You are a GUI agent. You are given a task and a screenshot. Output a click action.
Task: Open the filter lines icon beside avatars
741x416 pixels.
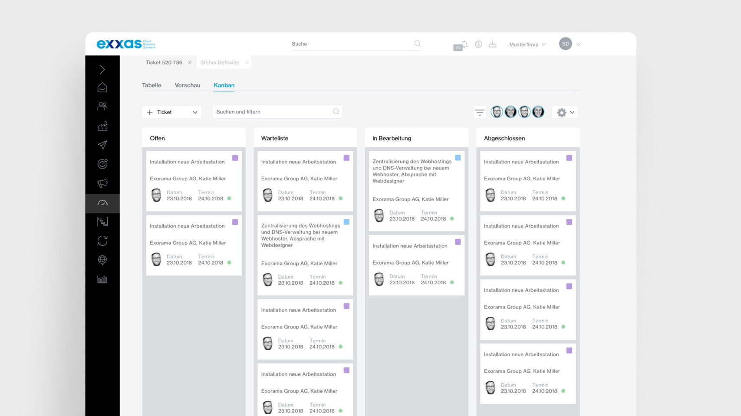coord(480,112)
